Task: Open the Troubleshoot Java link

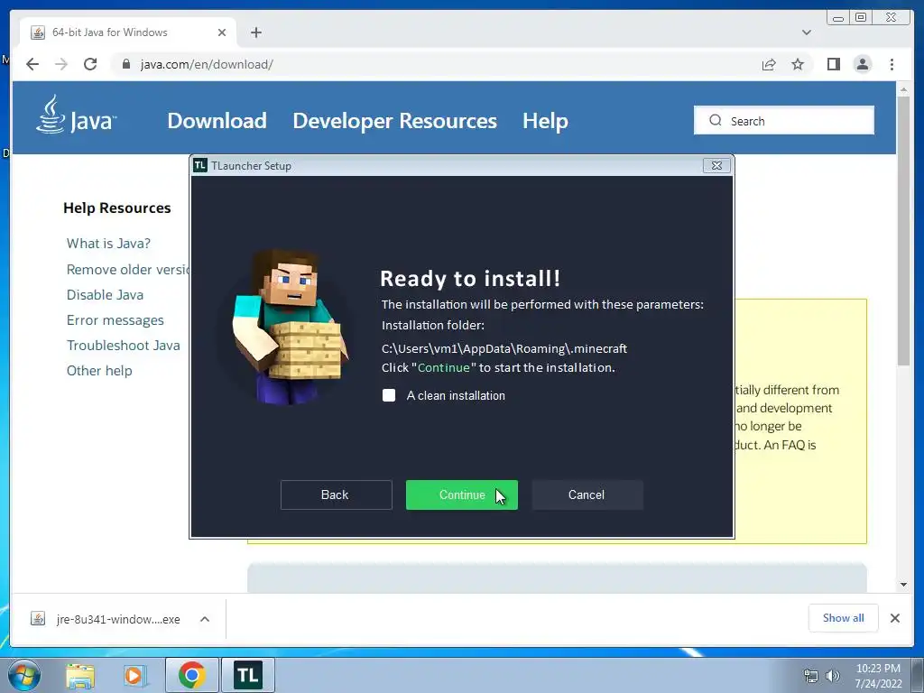Action: pos(123,346)
